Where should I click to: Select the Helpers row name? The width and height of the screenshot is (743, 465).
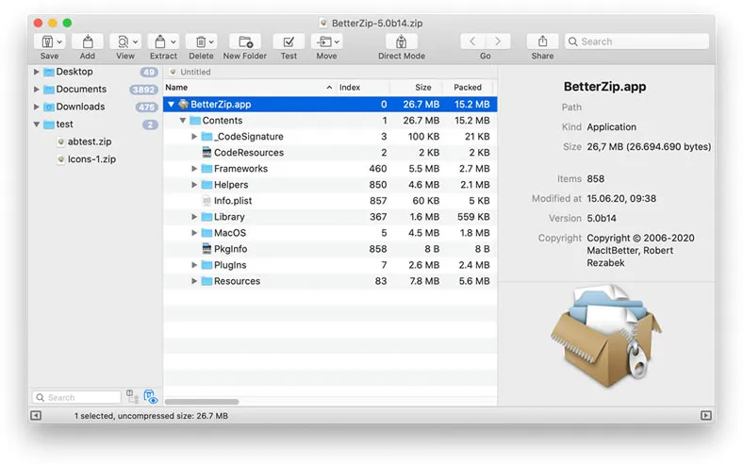click(231, 185)
